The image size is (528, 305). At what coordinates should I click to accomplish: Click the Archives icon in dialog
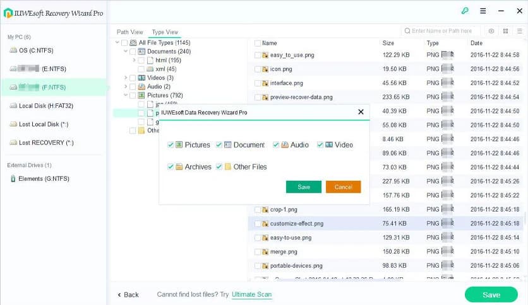click(x=179, y=166)
